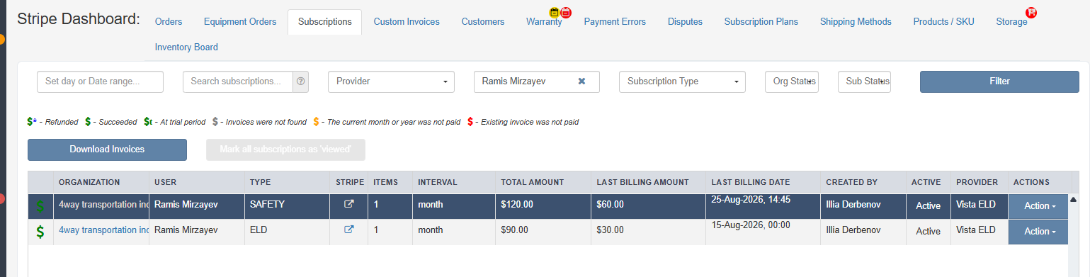
Task: Switch to the Payment Errors tab
Action: click(615, 22)
